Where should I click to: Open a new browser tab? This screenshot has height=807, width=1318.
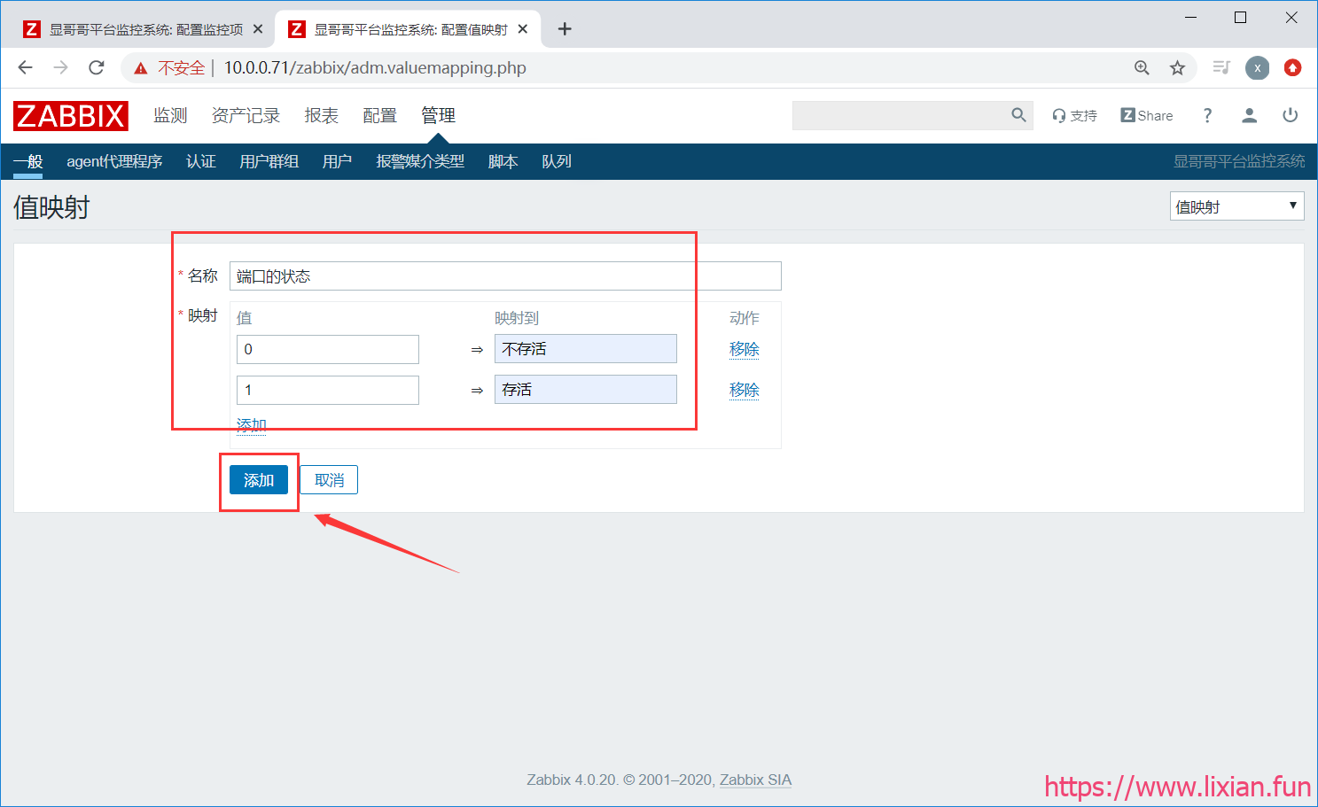565,29
